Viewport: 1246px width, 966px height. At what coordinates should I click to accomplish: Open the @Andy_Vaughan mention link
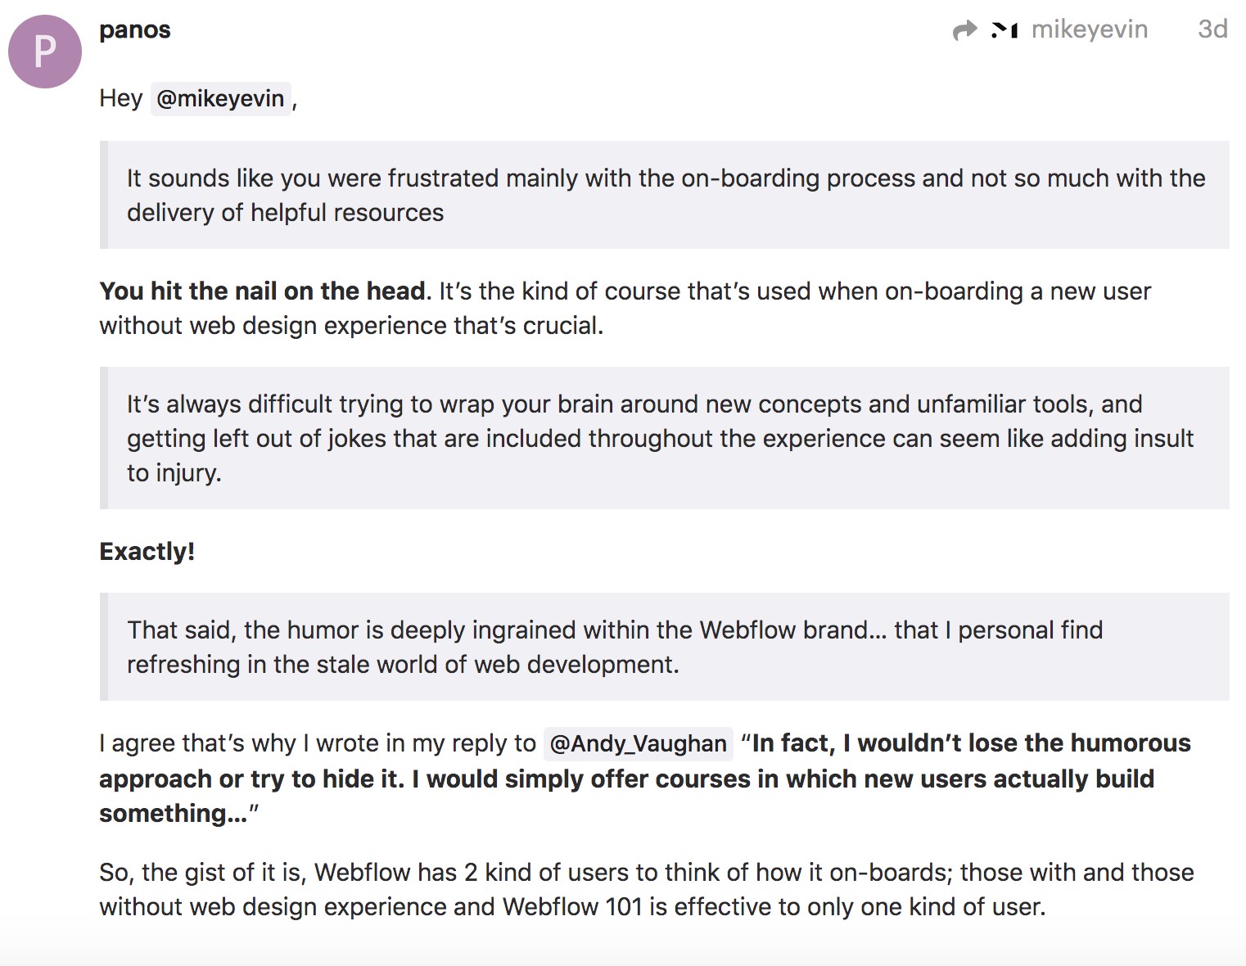point(638,743)
